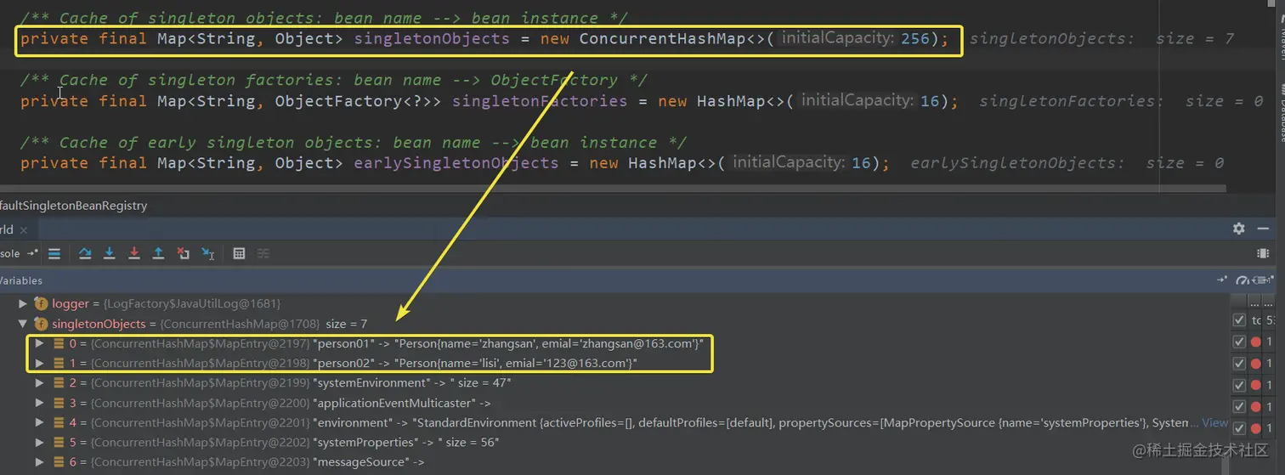Click the Step Into blue arrow icon
1285x475 pixels.
[x=110, y=253]
